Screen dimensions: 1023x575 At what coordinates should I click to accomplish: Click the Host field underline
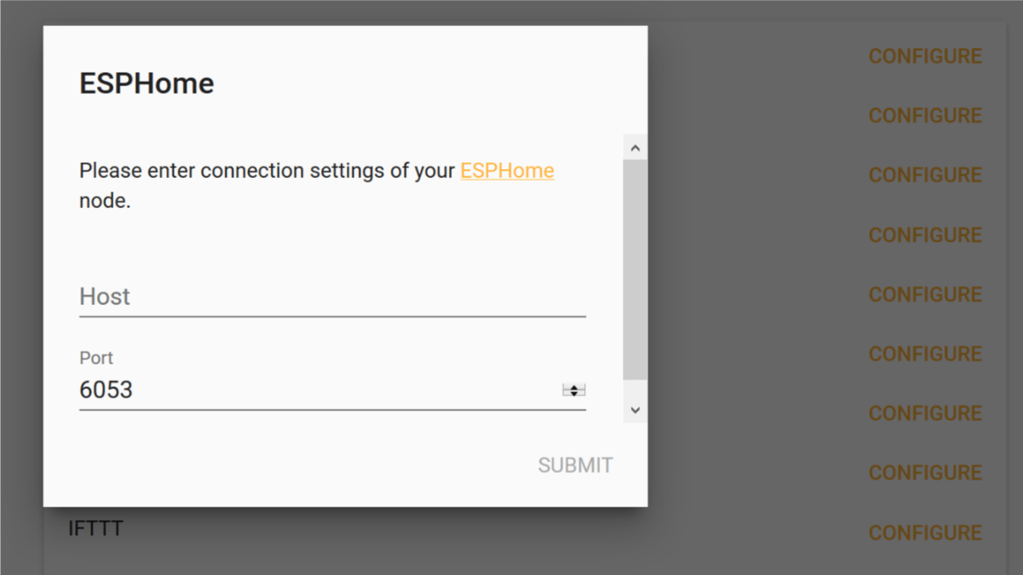(332, 314)
